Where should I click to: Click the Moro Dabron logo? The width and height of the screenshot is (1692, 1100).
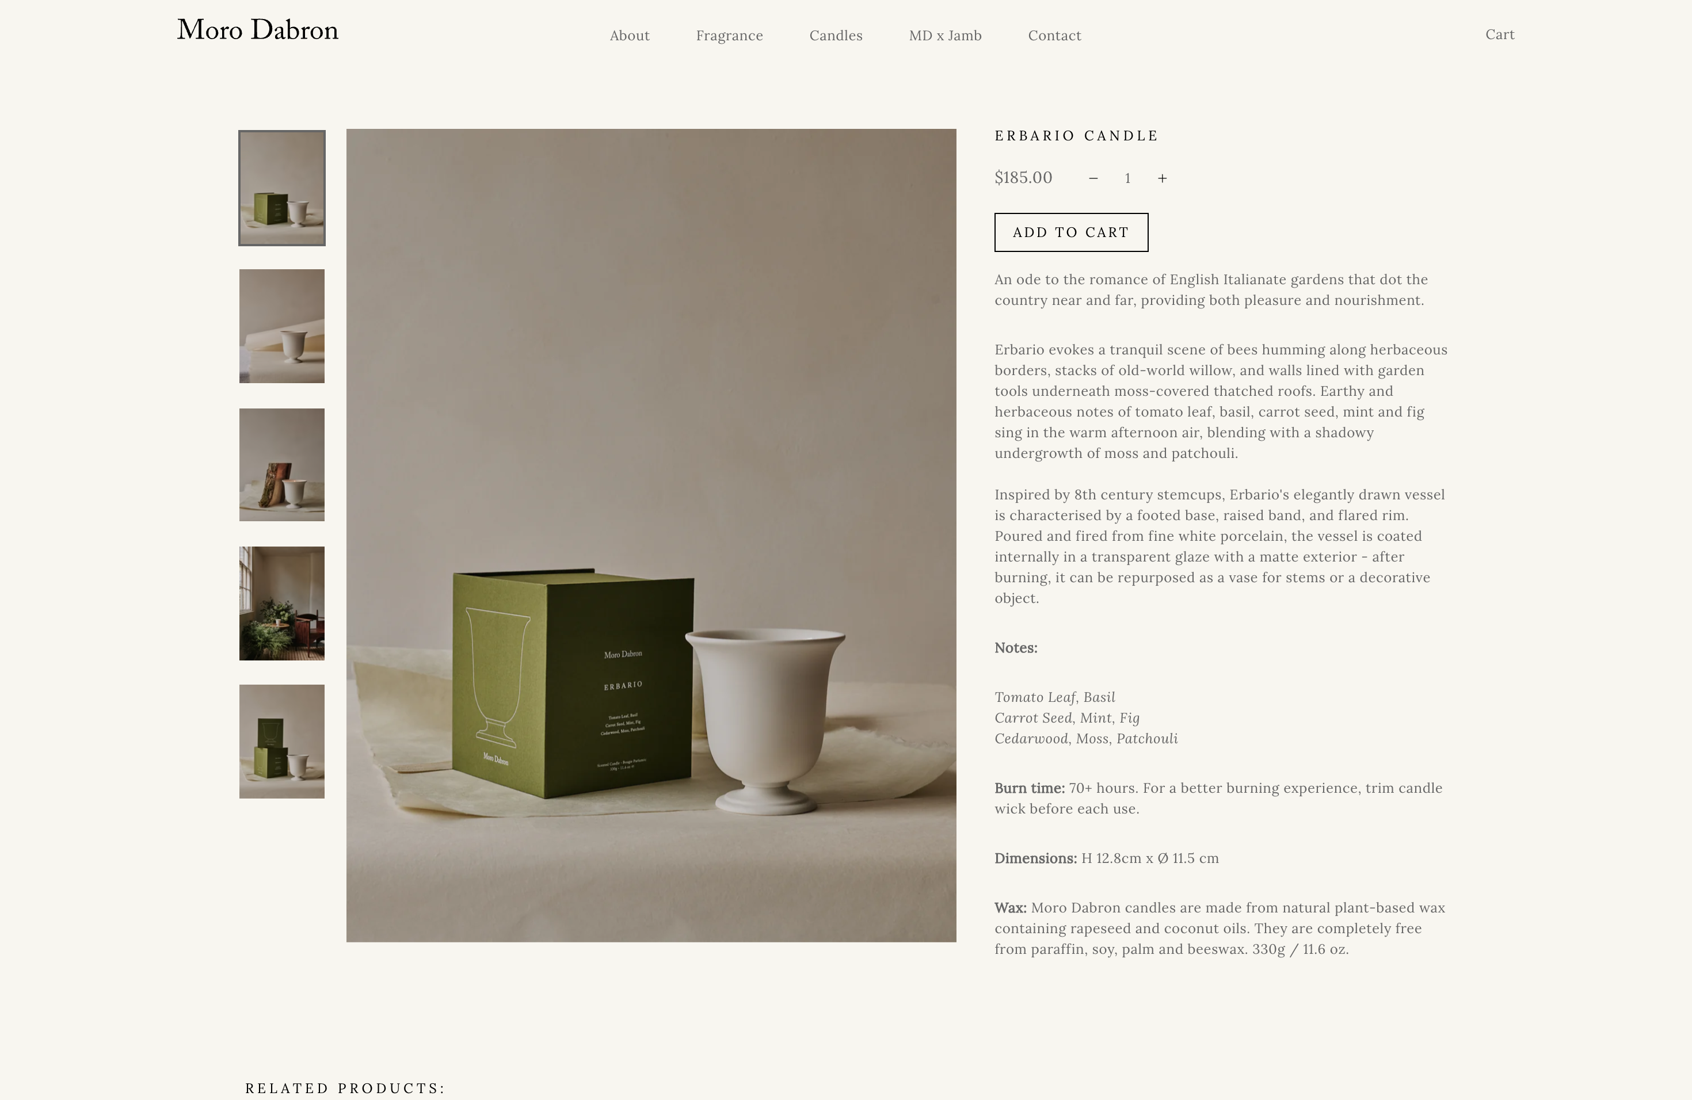click(257, 30)
